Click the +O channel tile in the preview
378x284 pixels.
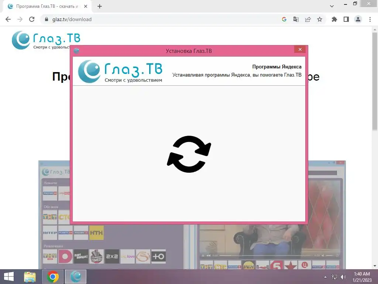(158, 256)
